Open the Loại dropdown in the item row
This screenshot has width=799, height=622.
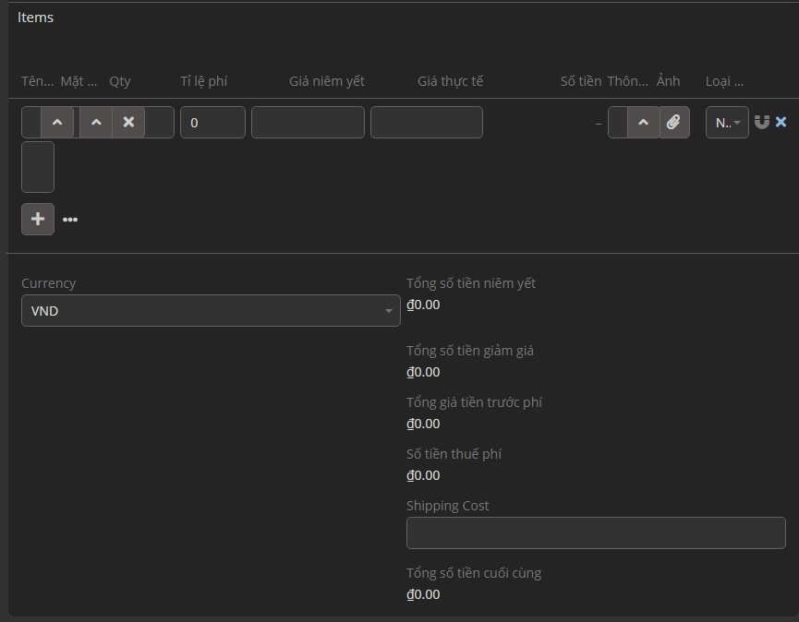tap(727, 122)
